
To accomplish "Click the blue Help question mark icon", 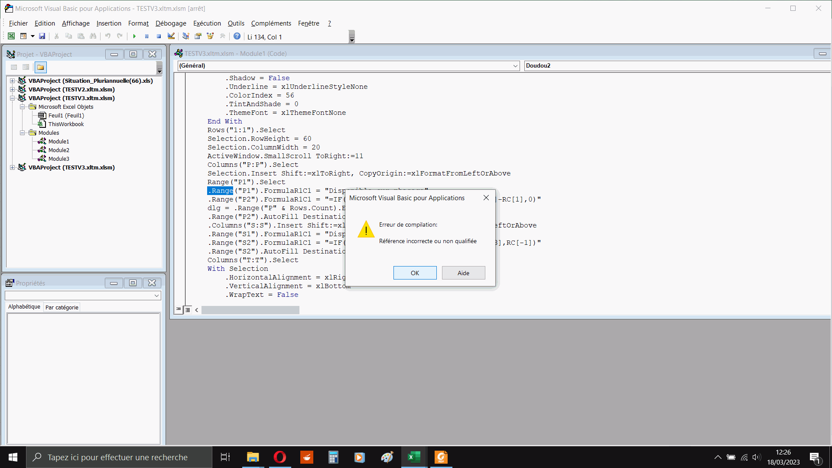I will point(237,36).
